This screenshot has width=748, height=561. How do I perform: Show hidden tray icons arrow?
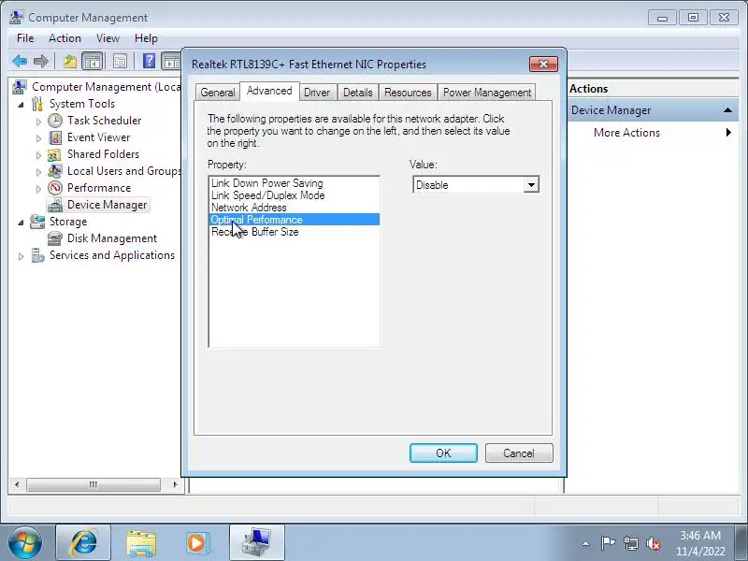pos(586,543)
